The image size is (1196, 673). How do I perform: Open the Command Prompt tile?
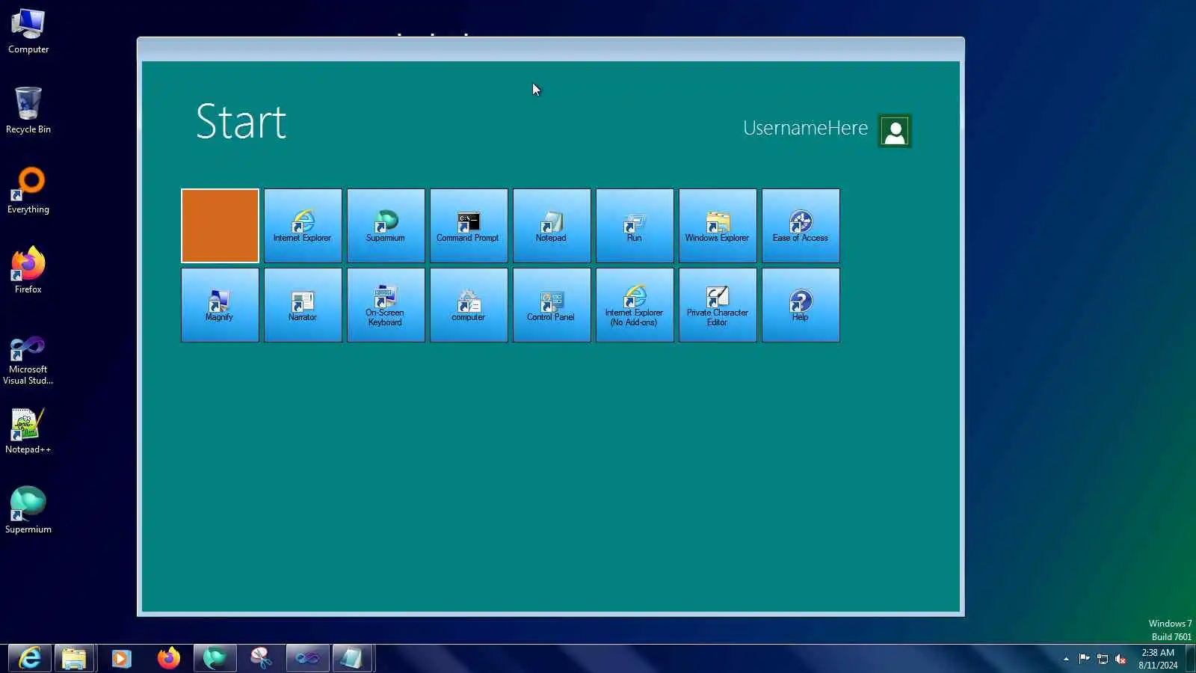pos(469,226)
